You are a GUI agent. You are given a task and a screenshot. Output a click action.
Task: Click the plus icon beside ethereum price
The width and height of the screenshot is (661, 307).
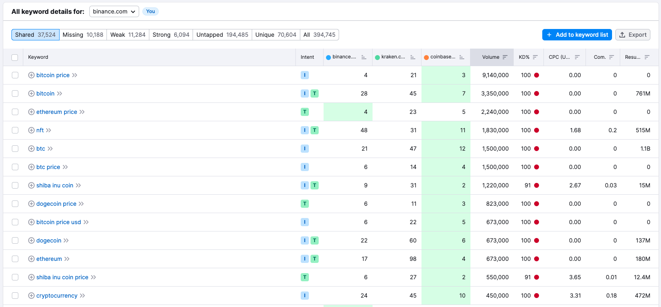pyautogui.click(x=31, y=112)
